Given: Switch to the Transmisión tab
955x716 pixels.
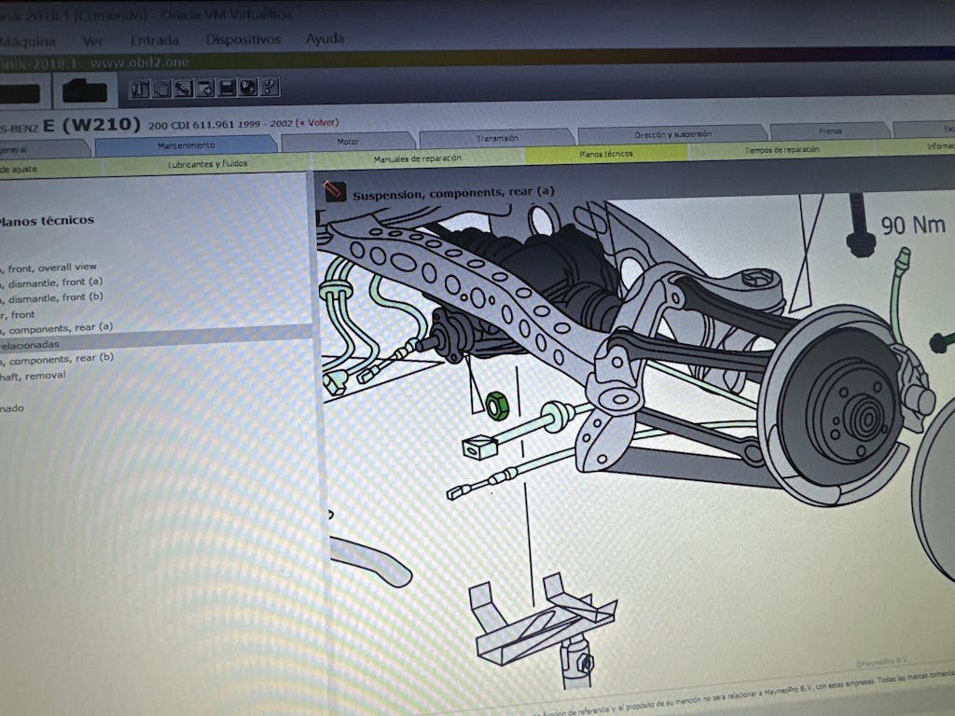Looking at the screenshot, I should coord(496,138).
